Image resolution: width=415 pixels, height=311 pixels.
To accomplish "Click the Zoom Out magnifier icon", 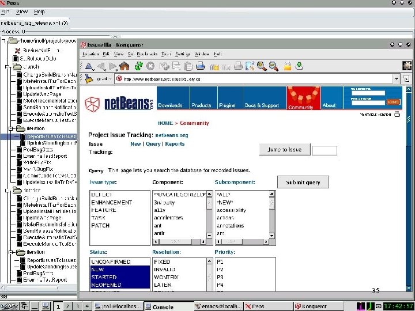I will (274, 66).
